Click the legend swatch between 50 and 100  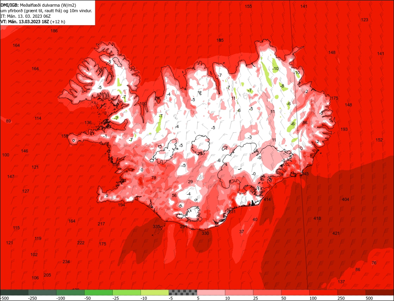pos(296,292)
